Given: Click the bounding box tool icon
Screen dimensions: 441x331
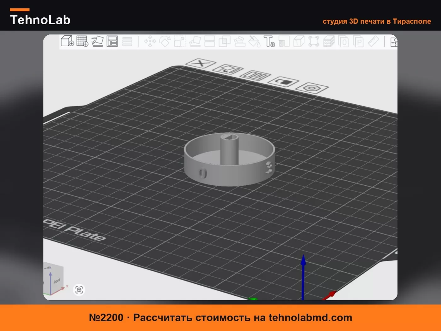Looking at the screenshot, I should click(314, 41).
